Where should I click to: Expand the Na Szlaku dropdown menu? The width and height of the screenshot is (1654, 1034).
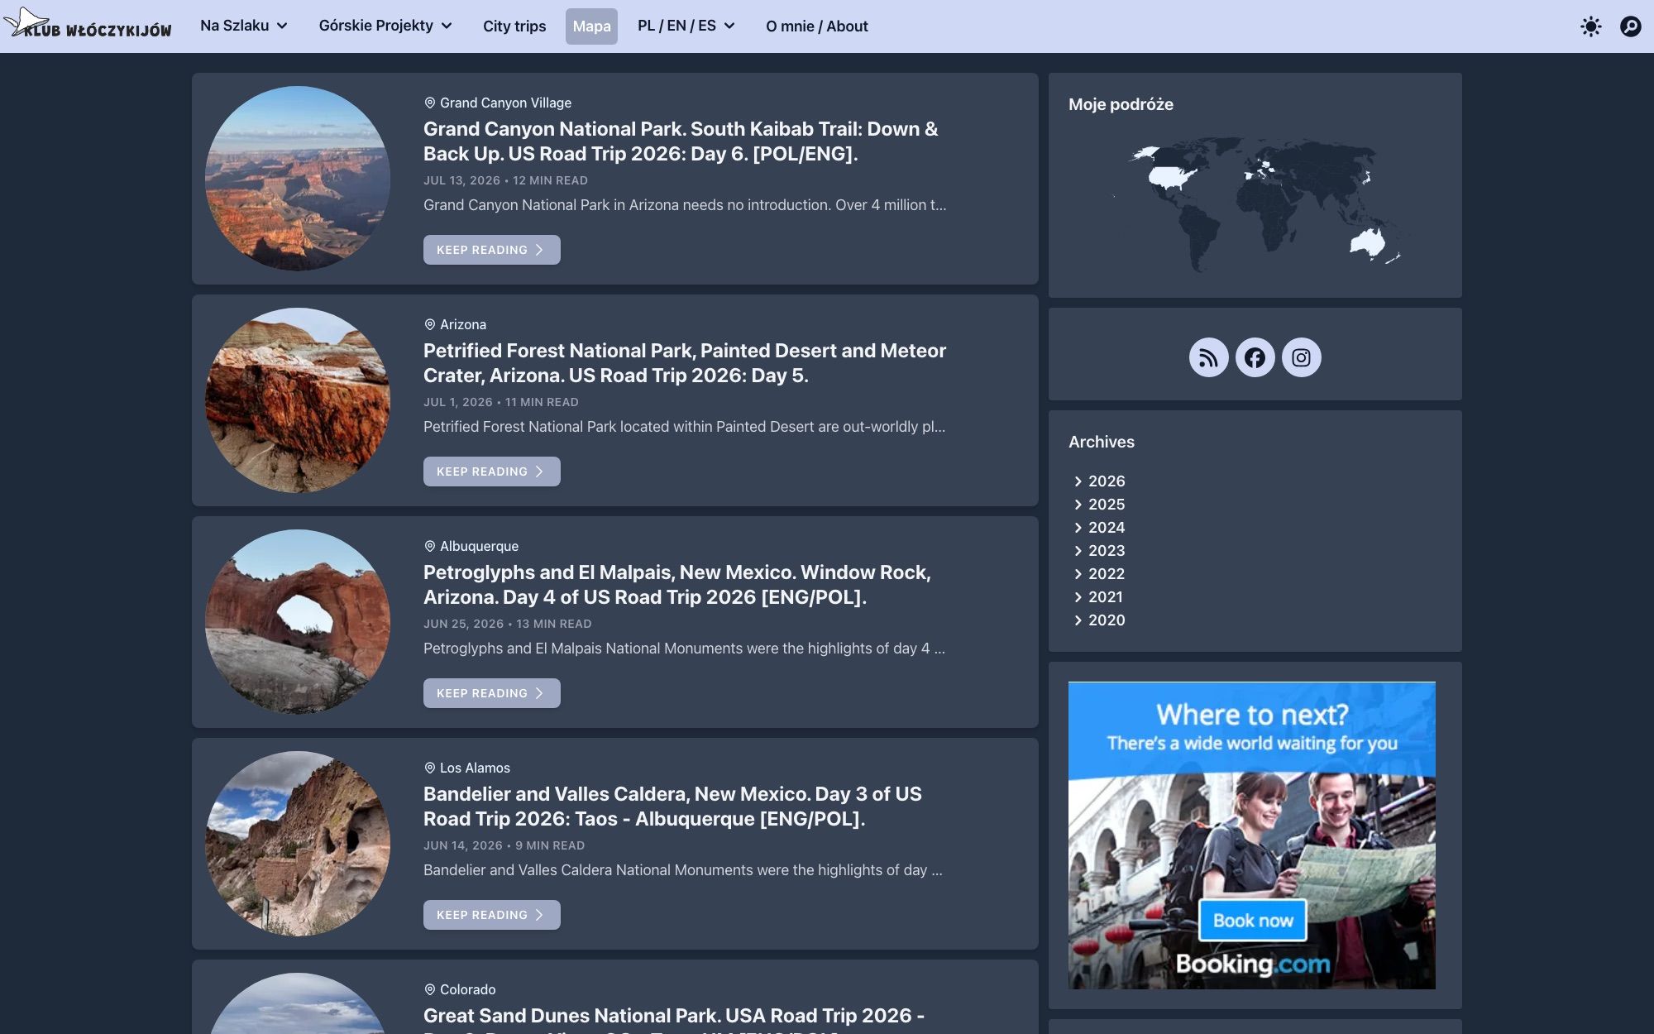click(x=244, y=26)
